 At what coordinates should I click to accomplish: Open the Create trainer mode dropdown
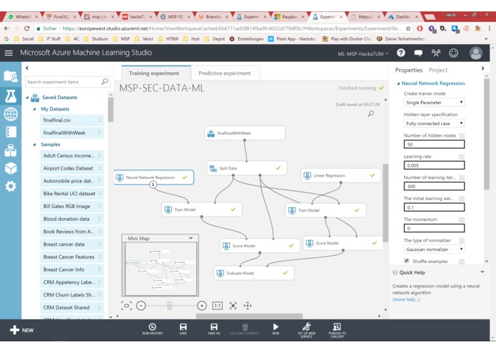click(434, 103)
